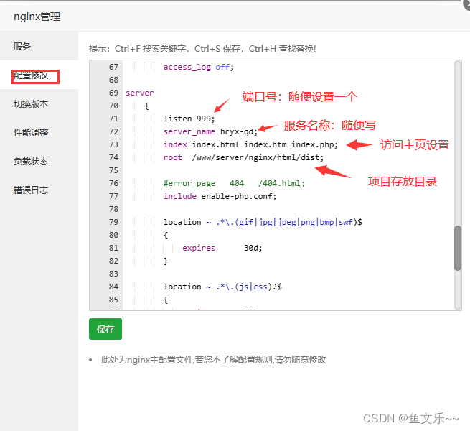
Task: Click the editor vertical scrollbar thumb
Action: (457, 249)
